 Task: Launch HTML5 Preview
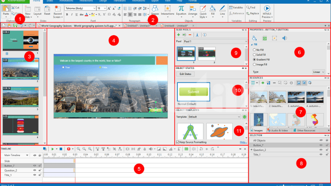pyautogui.click(x=267, y=11)
